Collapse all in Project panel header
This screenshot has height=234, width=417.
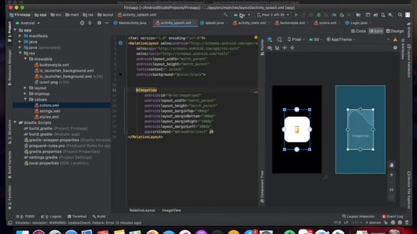tap(90, 23)
